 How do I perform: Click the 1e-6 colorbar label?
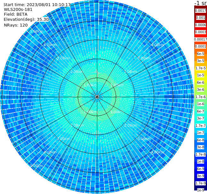[201, 104]
